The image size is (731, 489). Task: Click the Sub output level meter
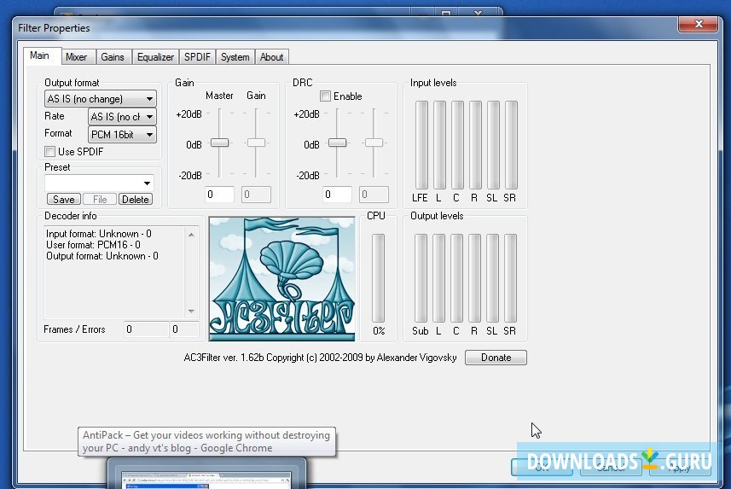point(421,278)
